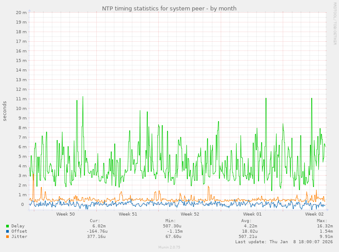Click the '0' y-axis tick label
339x252 pixels.
click(22, 204)
